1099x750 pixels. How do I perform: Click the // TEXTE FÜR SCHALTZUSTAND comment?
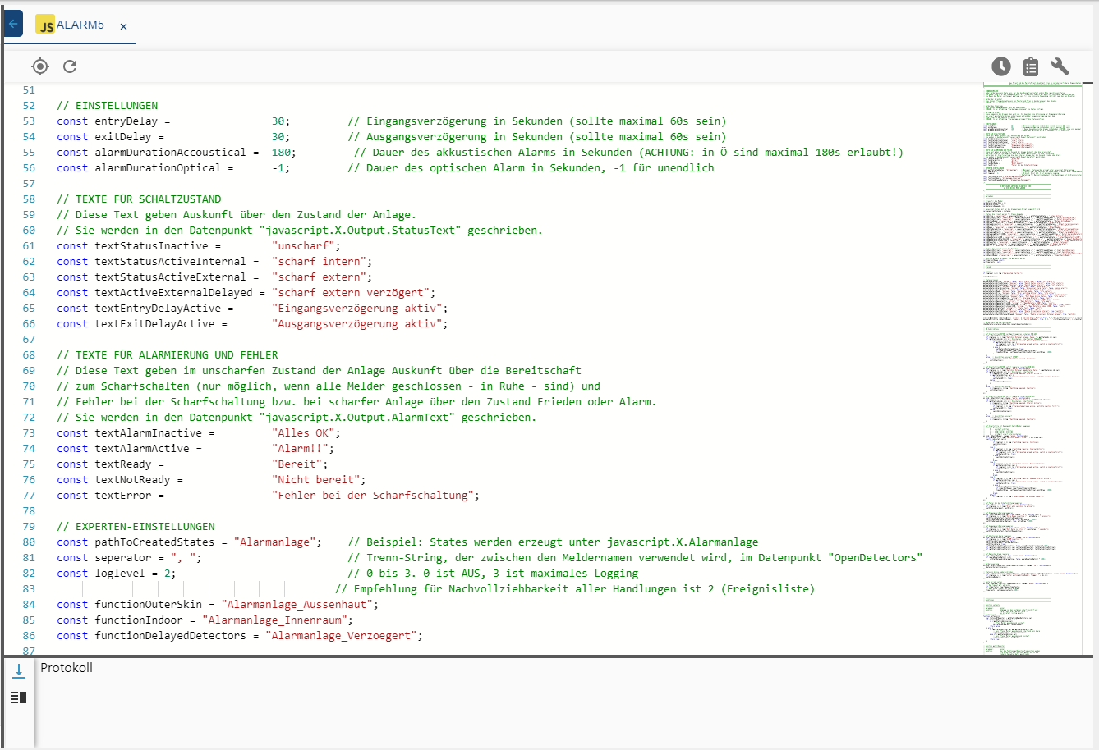point(139,199)
